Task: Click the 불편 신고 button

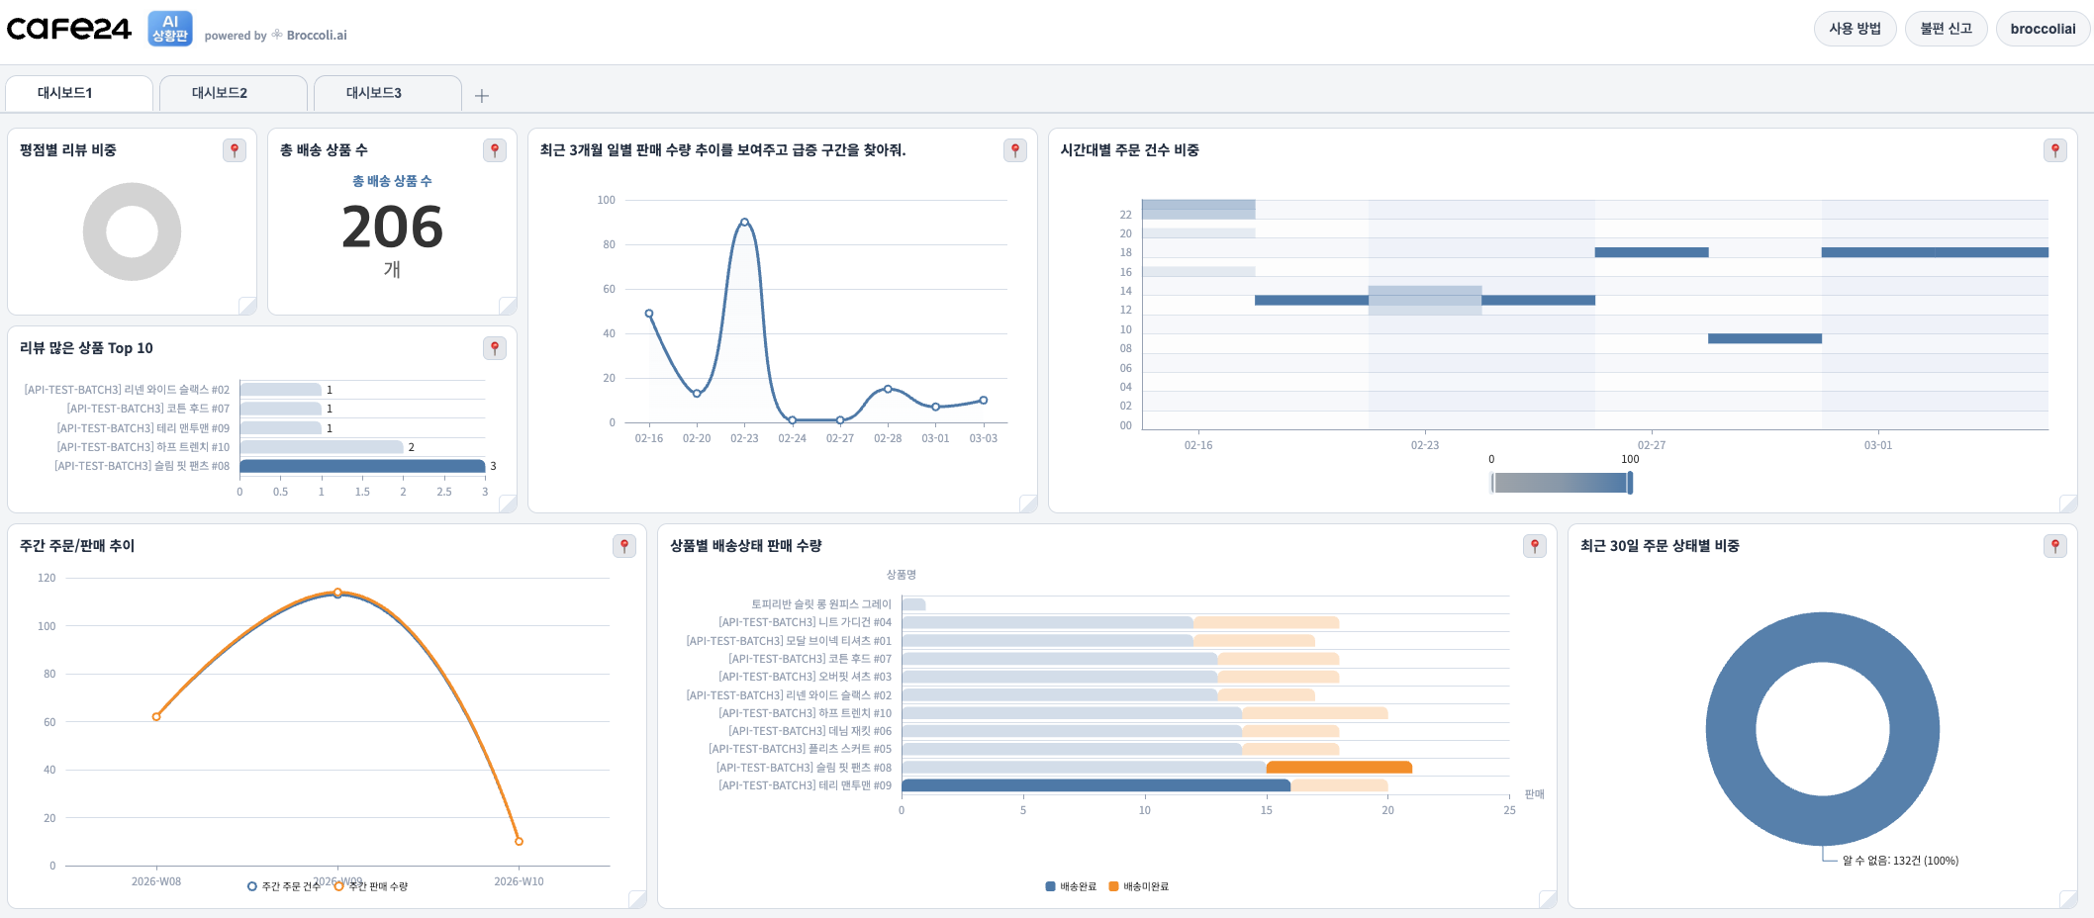Action: tap(1946, 29)
